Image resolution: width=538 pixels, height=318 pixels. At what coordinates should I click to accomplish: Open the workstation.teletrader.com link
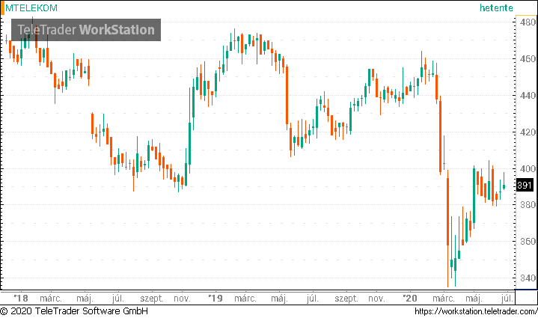pyautogui.click(x=476, y=311)
